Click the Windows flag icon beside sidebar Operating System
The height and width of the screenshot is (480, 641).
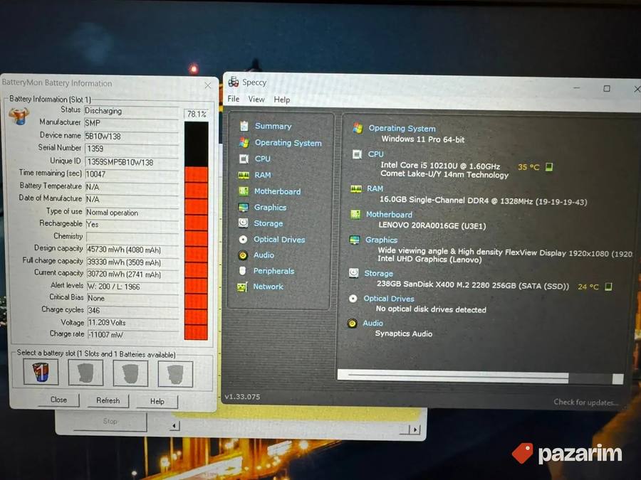point(244,142)
